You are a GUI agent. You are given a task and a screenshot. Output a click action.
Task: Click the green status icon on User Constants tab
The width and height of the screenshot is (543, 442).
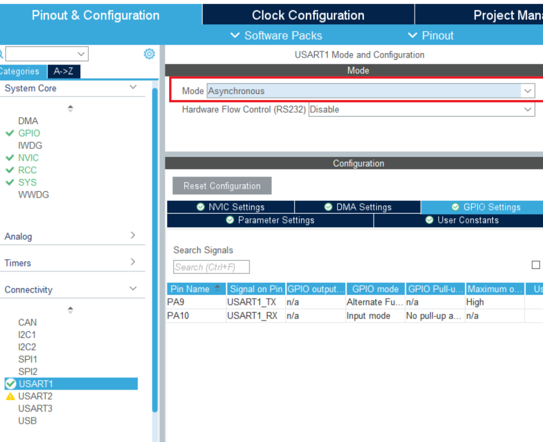[x=429, y=220]
